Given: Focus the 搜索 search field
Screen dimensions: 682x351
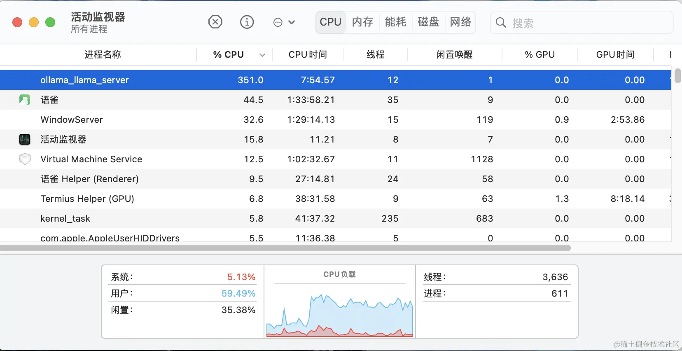Looking at the screenshot, I should 582,22.
